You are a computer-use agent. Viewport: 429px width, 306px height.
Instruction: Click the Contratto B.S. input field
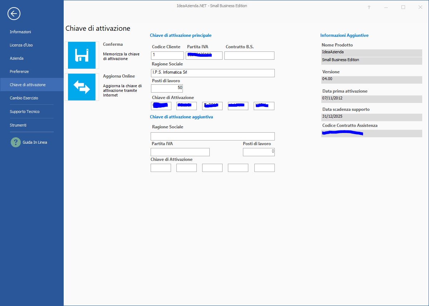249,55
